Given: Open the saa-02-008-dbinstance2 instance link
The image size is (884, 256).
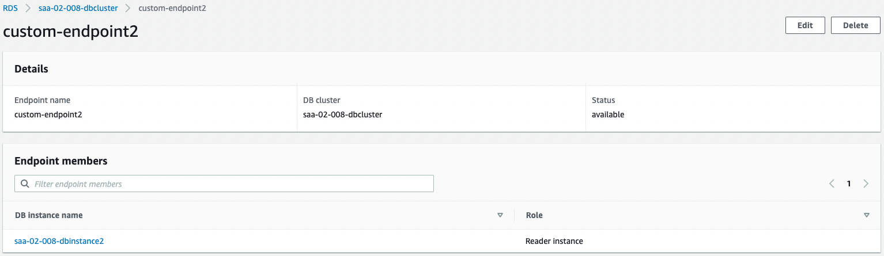Looking at the screenshot, I should tap(59, 241).
